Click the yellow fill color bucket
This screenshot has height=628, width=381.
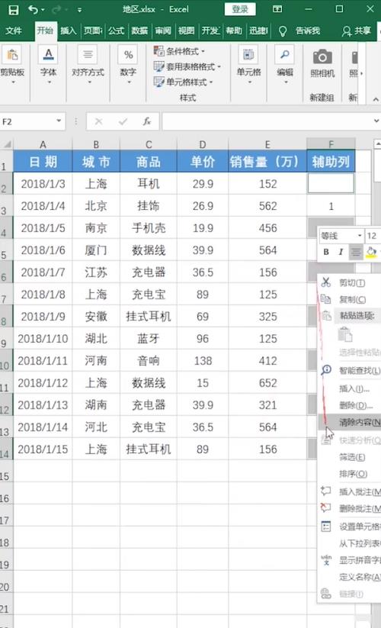pos(371,252)
